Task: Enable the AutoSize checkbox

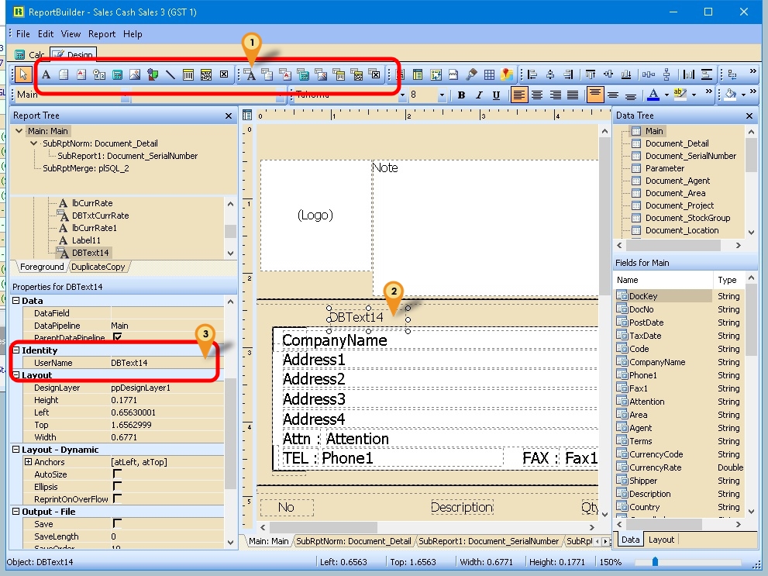Action: (x=118, y=474)
